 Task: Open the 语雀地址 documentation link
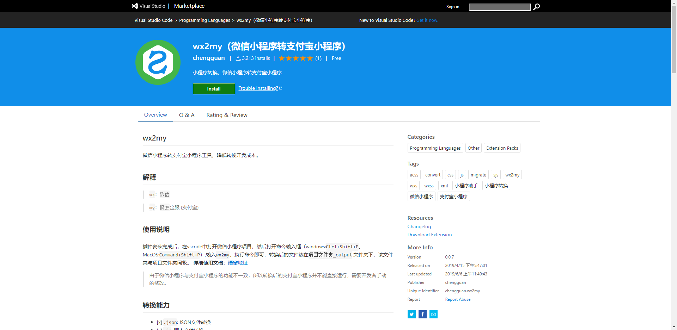pyautogui.click(x=238, y=263)
